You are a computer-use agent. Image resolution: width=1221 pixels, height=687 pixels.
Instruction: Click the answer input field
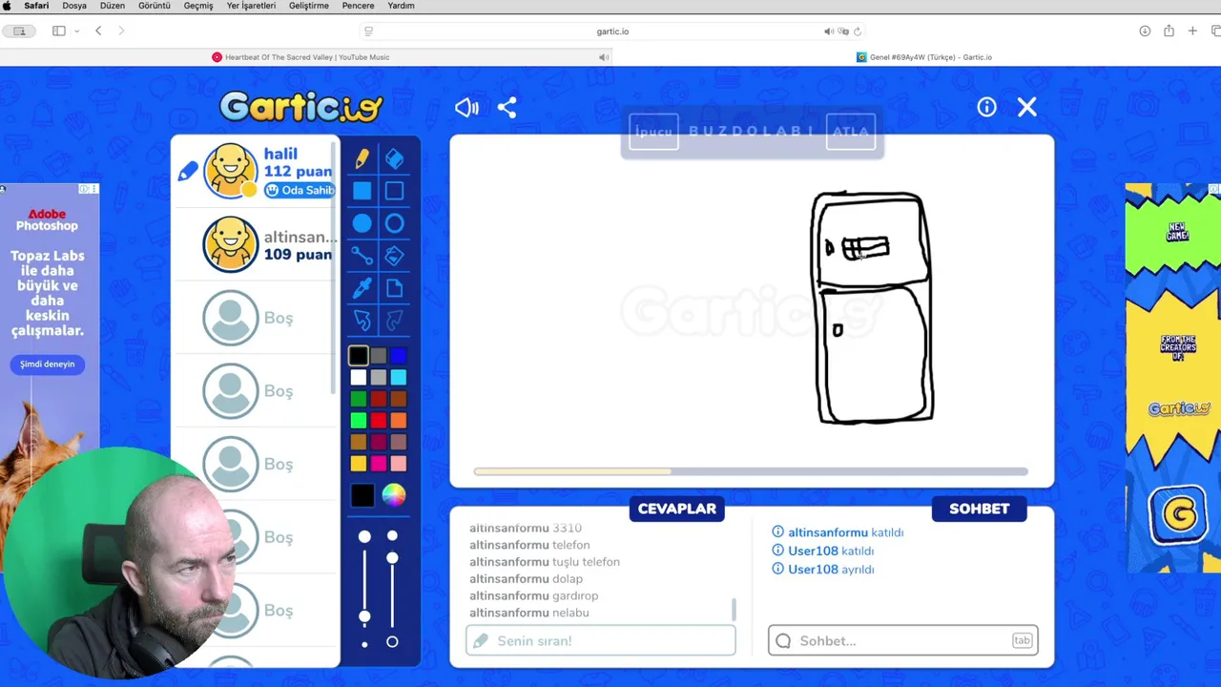click(601, 640)
